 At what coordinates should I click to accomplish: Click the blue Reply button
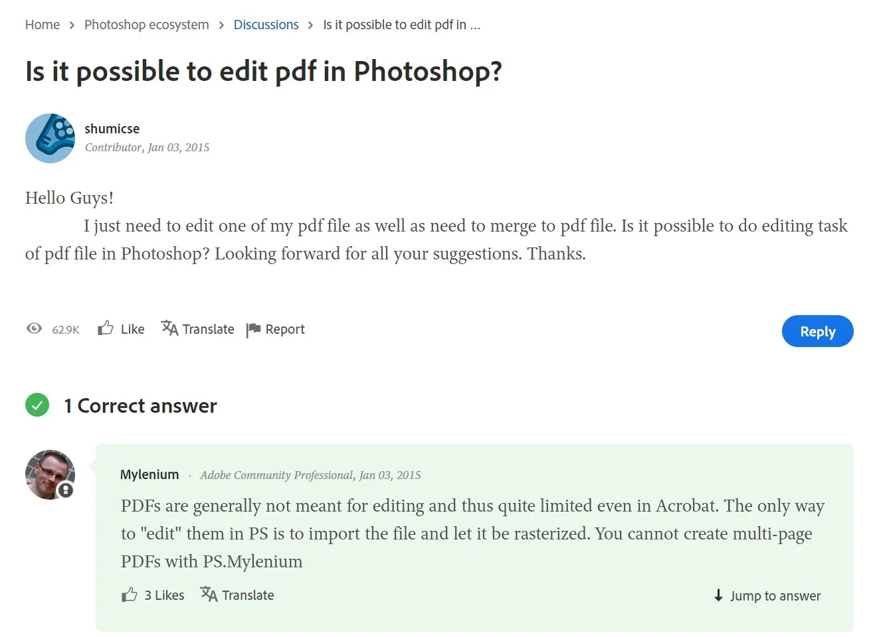817,331
